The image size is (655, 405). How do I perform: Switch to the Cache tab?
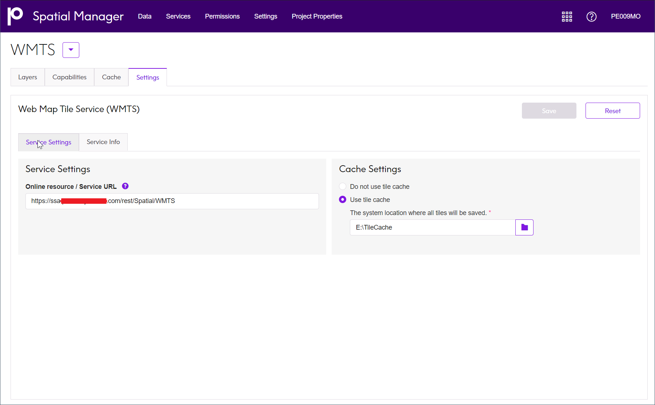(111, 77)
